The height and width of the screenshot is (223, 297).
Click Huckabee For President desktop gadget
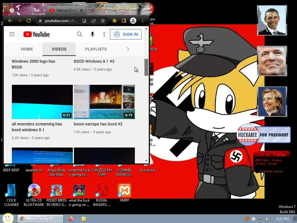coord(263,135)
